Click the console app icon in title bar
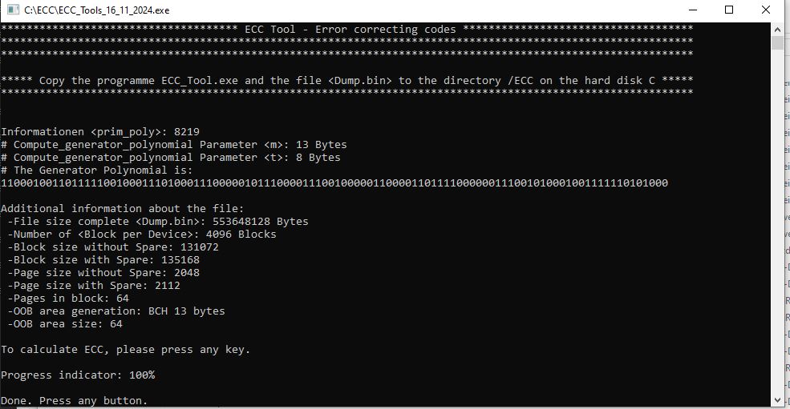The height and width of the screenshot is (409, 790). tap(13, 10)
